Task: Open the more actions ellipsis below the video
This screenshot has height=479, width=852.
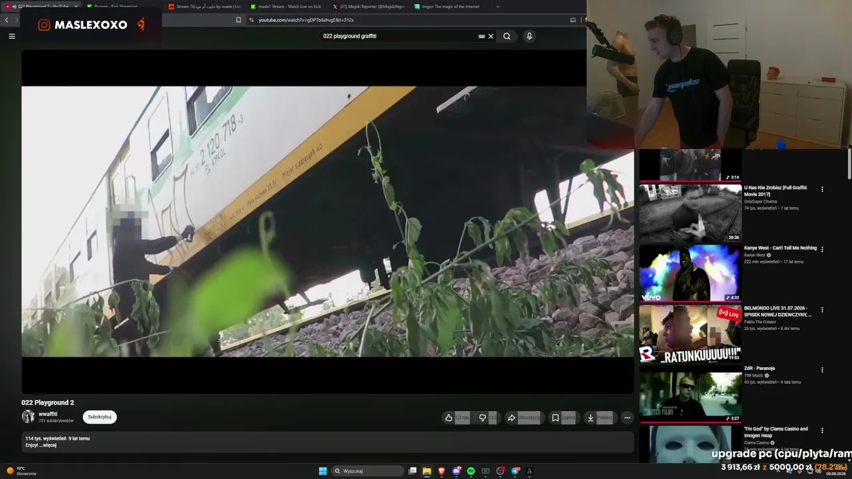Action: pyautogui.click(x=627, y=418)
